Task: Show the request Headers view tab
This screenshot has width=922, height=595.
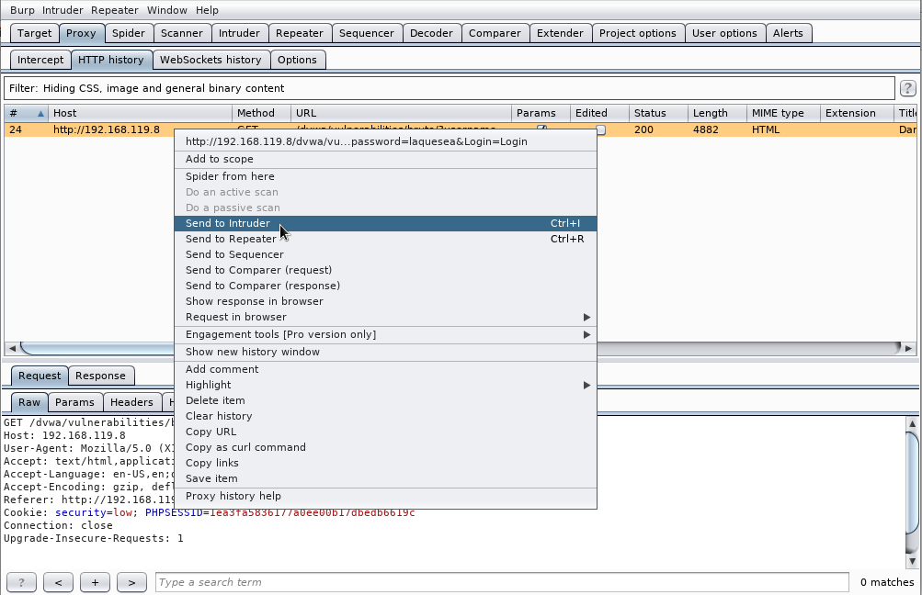Action: pos(131,402)
